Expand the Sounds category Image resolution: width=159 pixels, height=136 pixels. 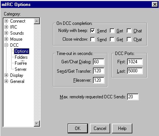[x=6, y=33]
